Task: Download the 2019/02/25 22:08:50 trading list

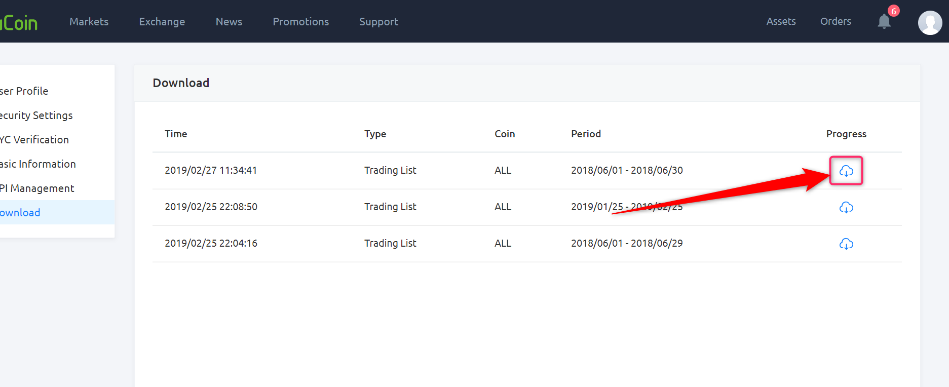Action: 846,207
